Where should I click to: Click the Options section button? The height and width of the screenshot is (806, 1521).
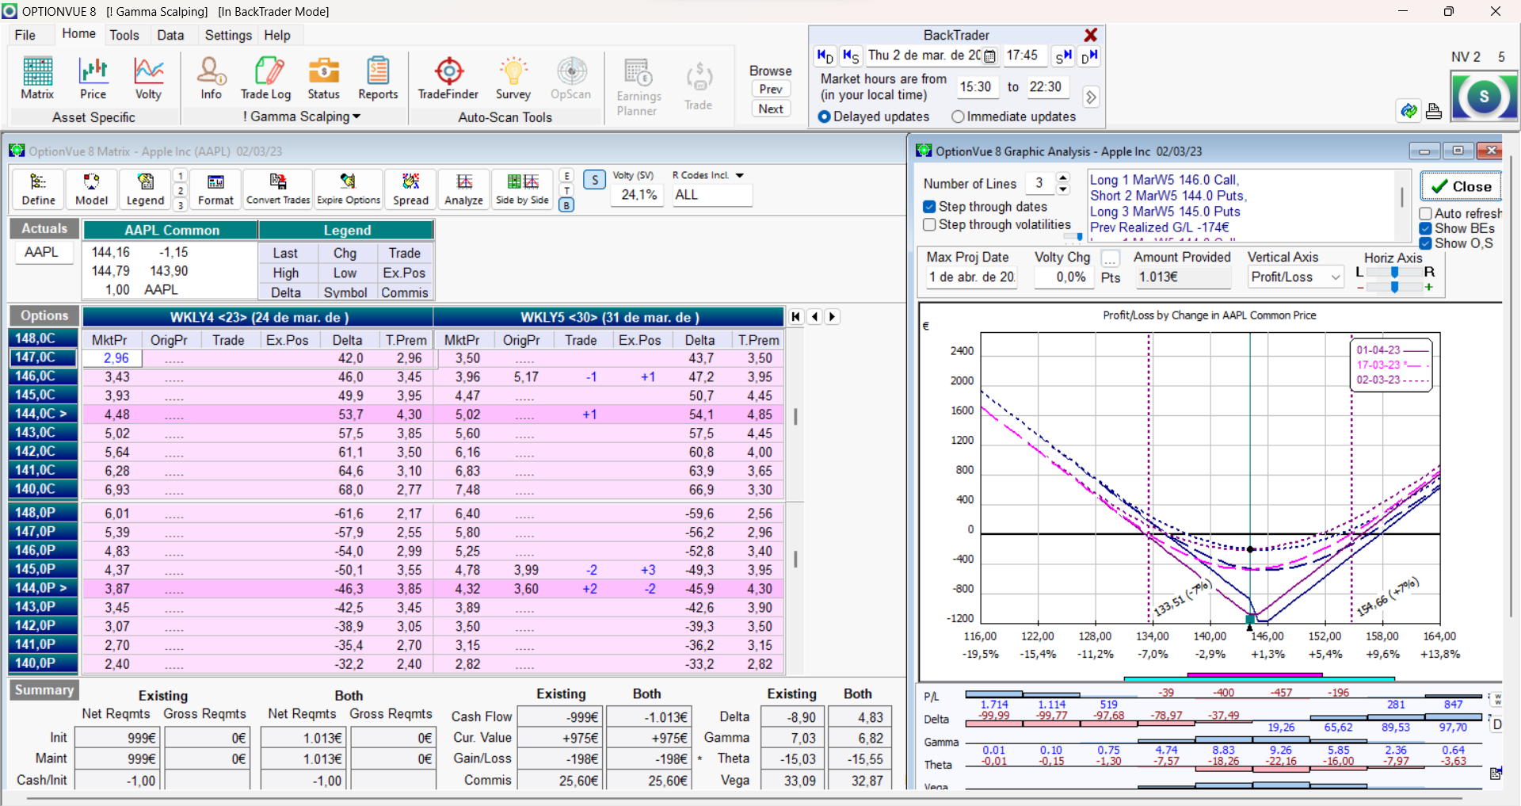tap(44, 315)
